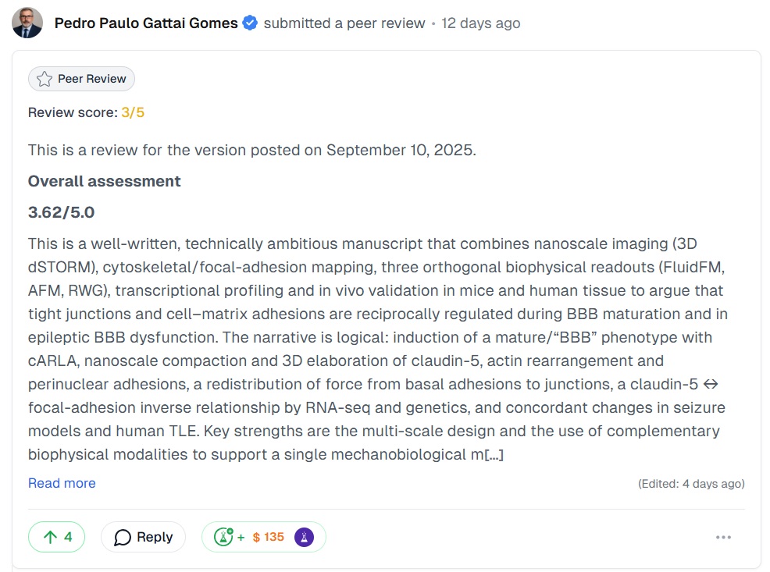Click the Peer Review badge pill
This screenshot has height=572, width=770.
tap(81, 78)
